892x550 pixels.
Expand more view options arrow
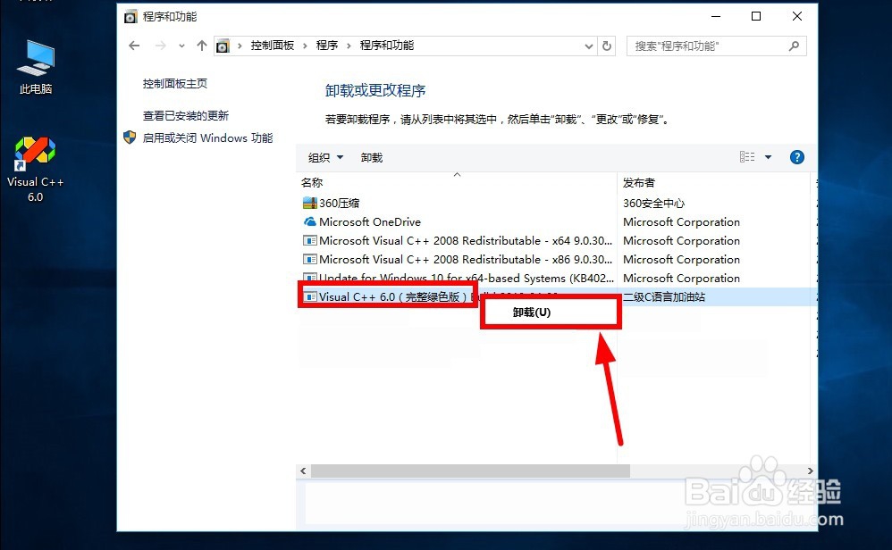click(x=768, y=157)
